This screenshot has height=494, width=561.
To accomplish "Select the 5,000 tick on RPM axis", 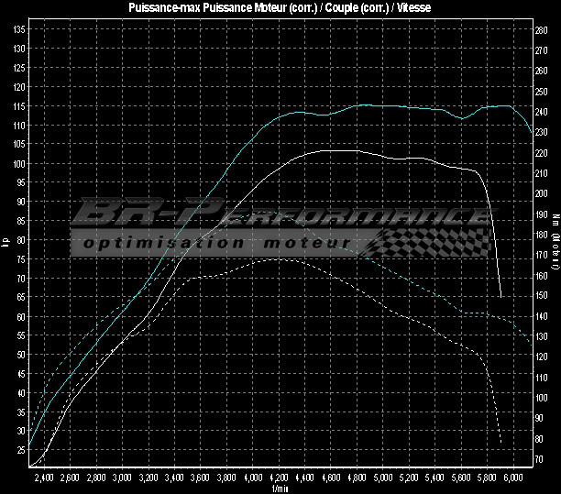I will pyautogui.click(x=385, y=478).
